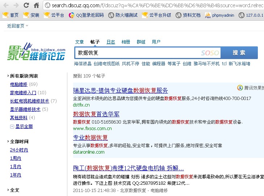Click the search box containing 数据恢复
The width and height of the screenshot is (264, 196).
(x=147, y=53)
